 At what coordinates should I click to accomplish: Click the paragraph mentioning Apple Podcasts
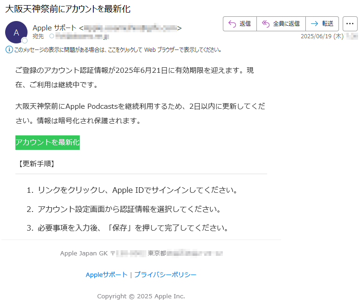[140, 113]
